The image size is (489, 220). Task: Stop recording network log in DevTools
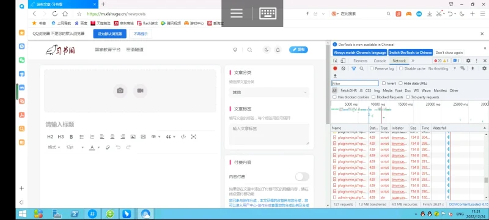pos(335,68)
